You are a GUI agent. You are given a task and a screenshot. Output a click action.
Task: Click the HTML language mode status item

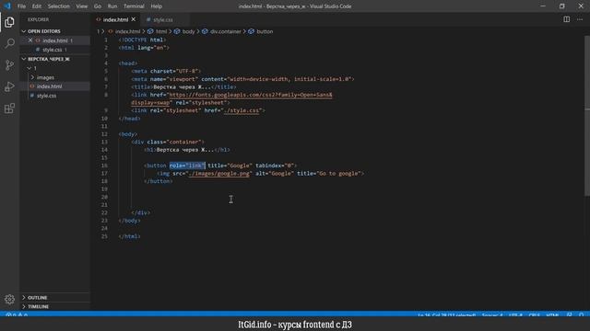point(552,314)
